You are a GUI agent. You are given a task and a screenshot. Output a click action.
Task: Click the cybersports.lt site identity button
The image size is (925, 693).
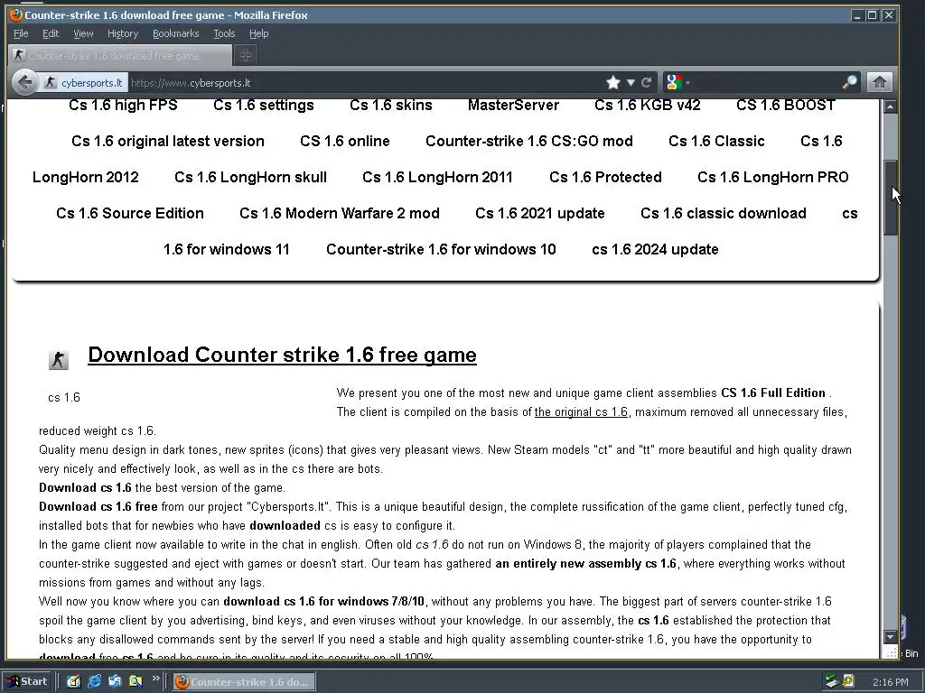coord(84,83)
